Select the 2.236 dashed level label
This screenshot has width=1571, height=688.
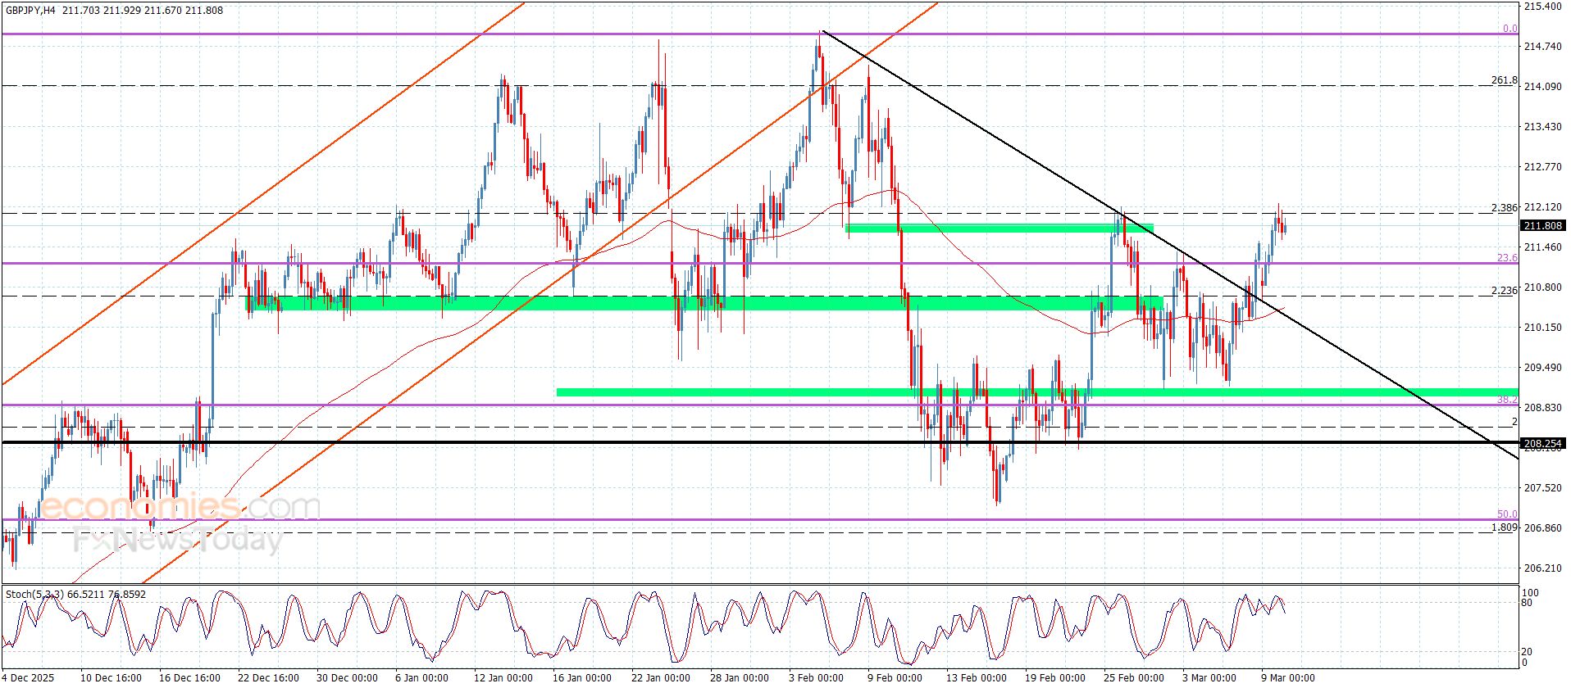pos(1504,291)
